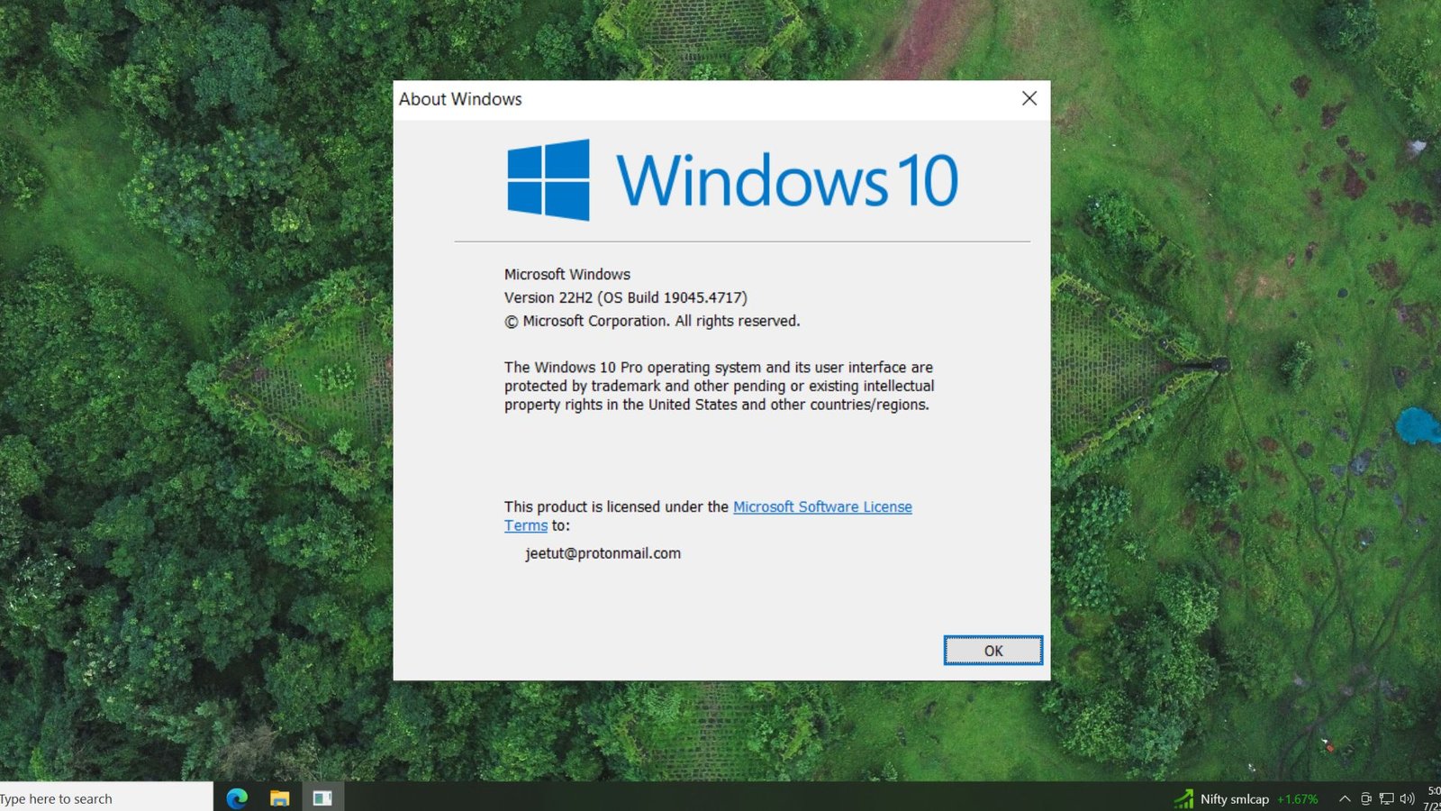Click the blue Windows logo in dialog
This screenshot has height=811, width=1441.
tap(548, 180)
